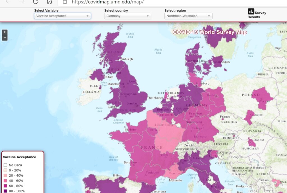Go to the browser home page icon
The image size is (287, 193).
pyautogui.click(x=49, y=2)
